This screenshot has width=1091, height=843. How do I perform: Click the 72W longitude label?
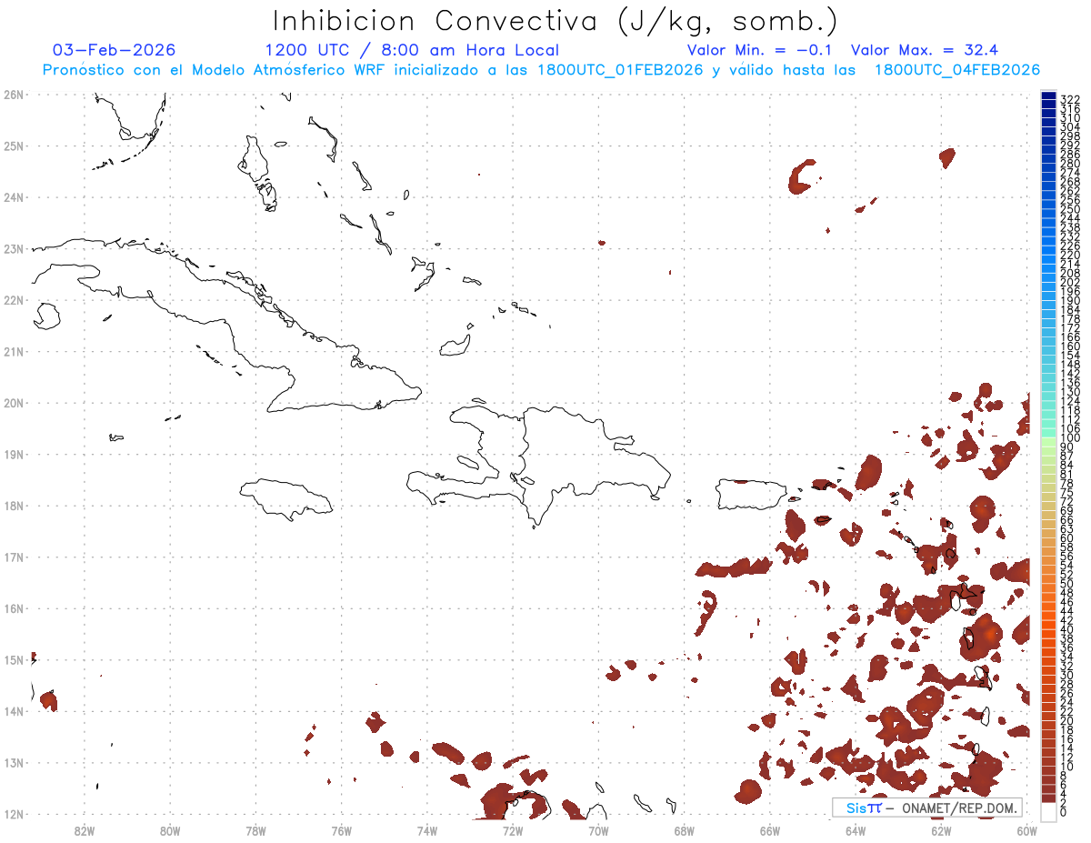pos(513,829)
